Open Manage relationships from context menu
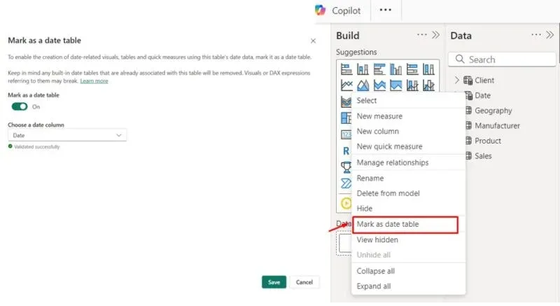The width and height of the screenshot is (560, 306). point(408,162)
